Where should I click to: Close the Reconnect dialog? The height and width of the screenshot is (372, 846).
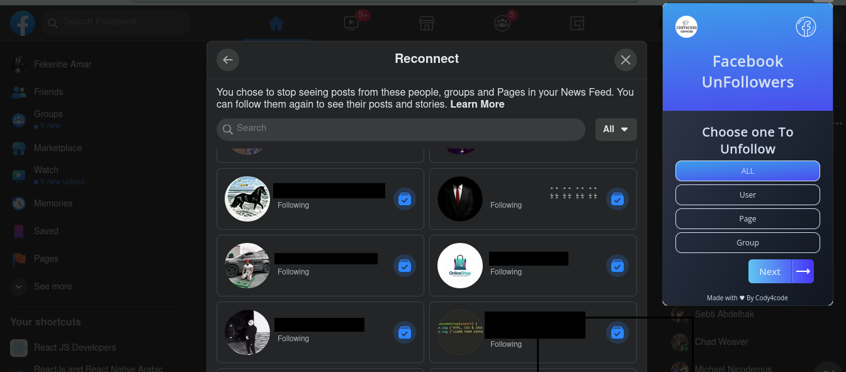(626, 60)
